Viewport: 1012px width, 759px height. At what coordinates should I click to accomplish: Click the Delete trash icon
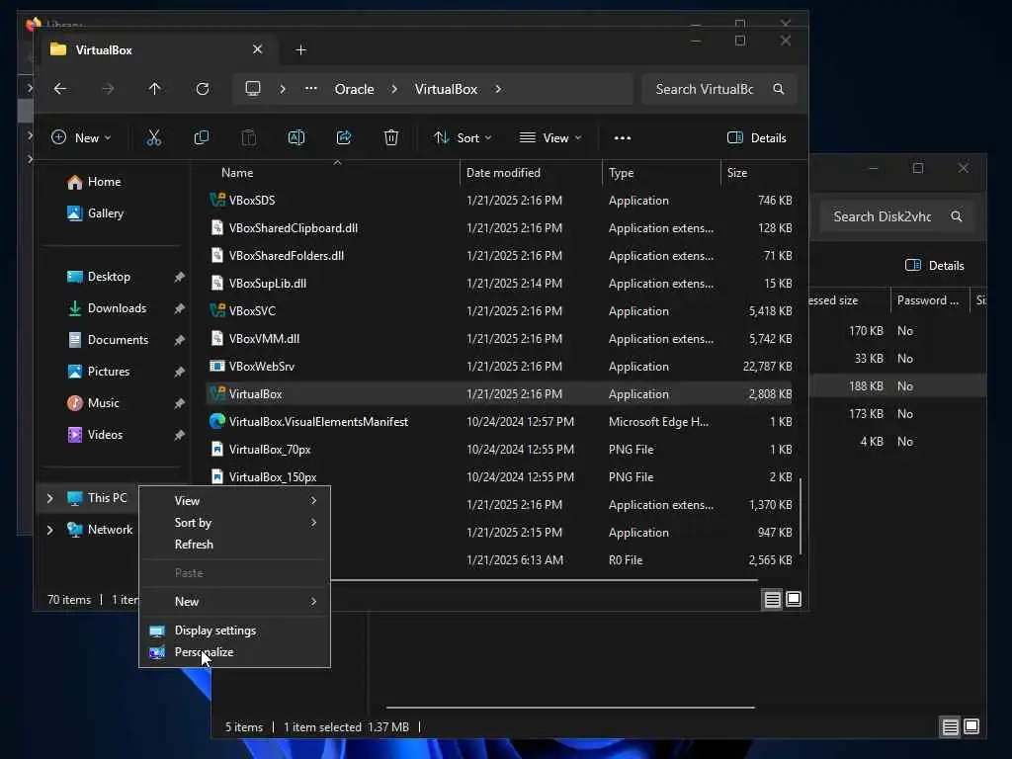coord(391,137)
